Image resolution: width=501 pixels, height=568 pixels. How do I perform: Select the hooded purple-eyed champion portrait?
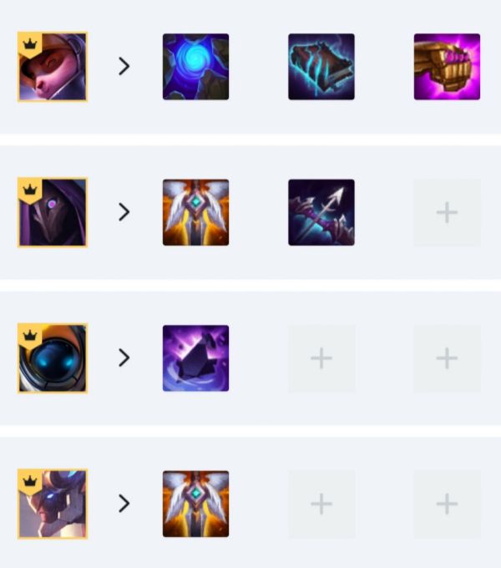tap(53, 212)
